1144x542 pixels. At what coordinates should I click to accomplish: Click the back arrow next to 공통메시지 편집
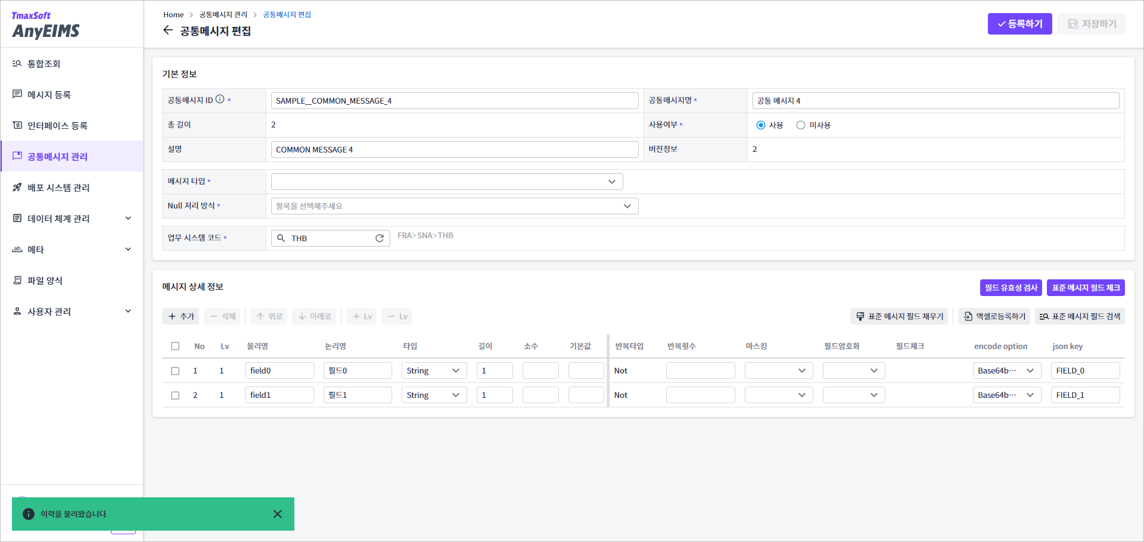point(168,30)
